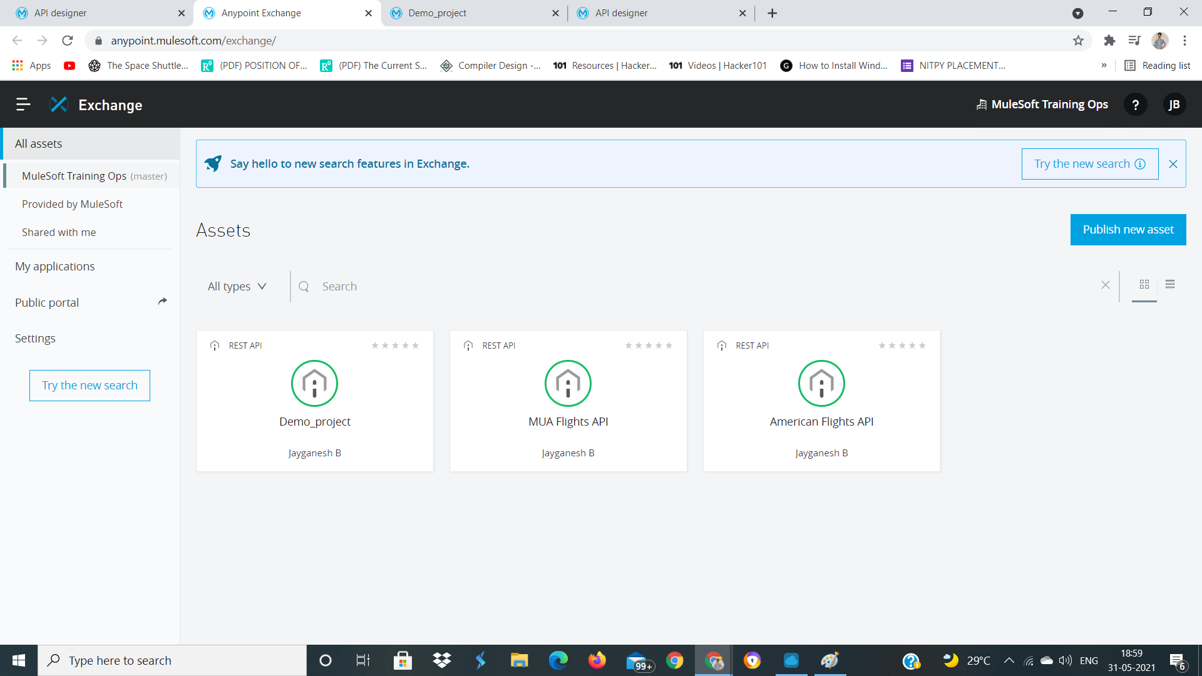Switch to grid view of assets
Image resolution: width=1202 pixels, height=676 pixels.
tap(1144, 285)
